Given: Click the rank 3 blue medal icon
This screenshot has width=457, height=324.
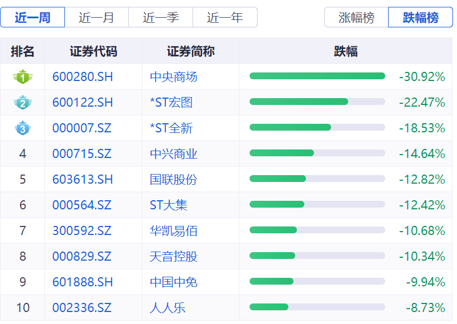Looking at the screenshot, I should point(23,128).
